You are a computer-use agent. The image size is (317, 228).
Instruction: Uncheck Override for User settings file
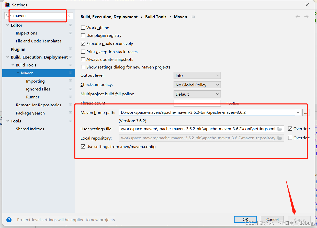point(290,129)
